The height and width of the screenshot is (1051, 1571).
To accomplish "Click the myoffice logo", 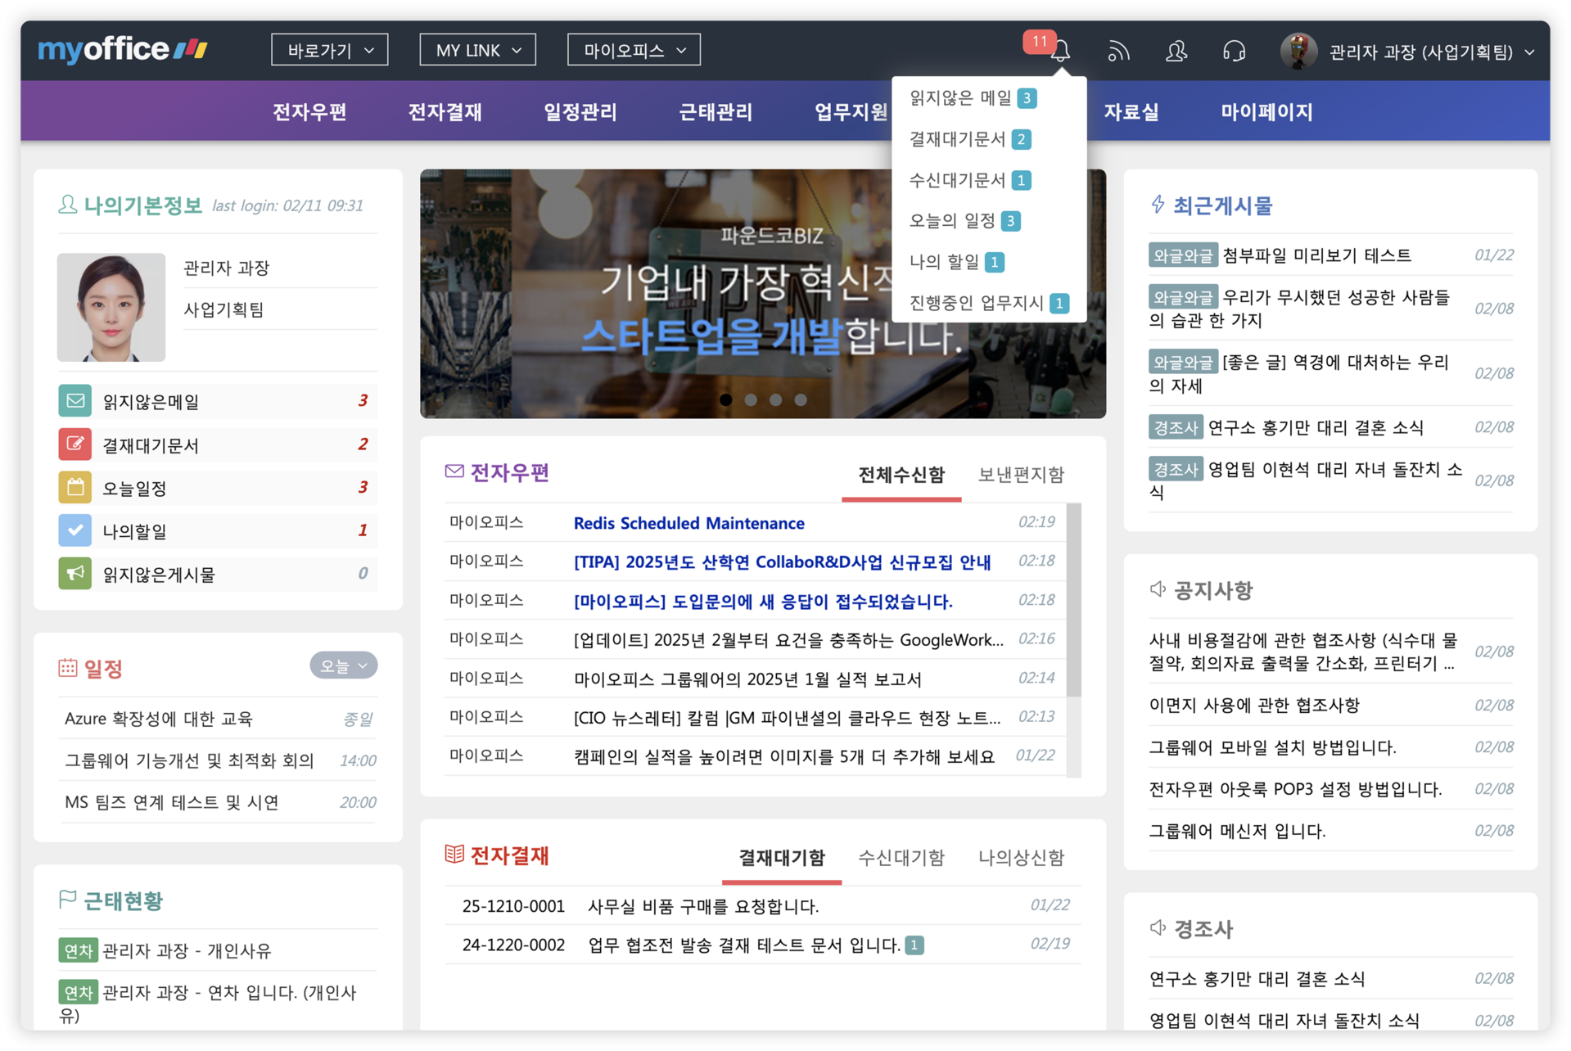I will [120, 49].
